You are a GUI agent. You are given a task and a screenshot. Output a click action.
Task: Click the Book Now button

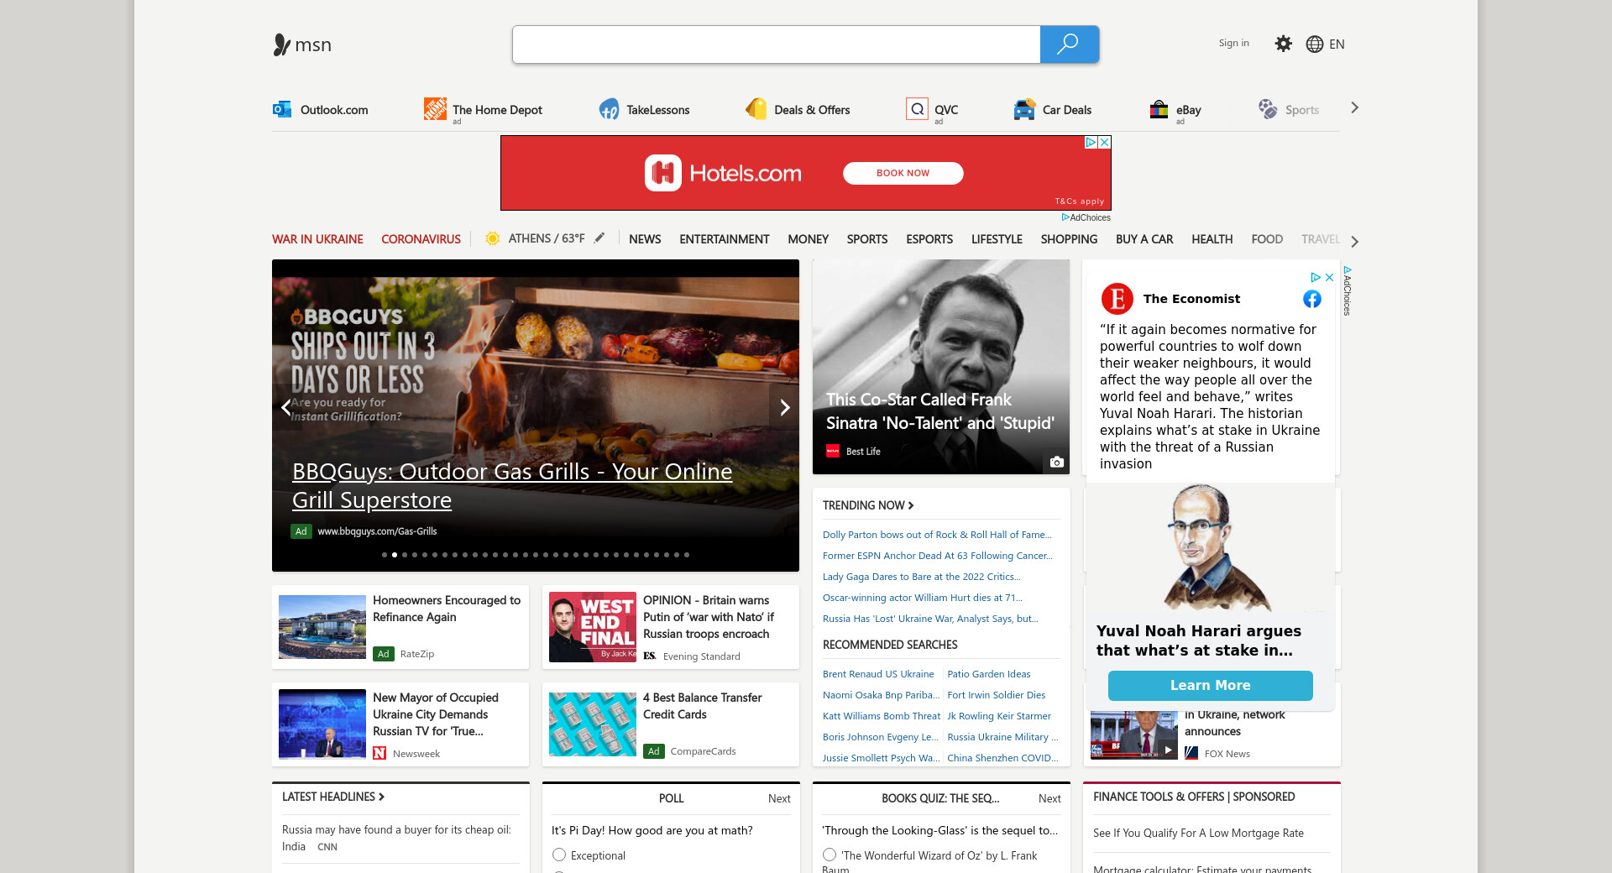click(903, 173)
